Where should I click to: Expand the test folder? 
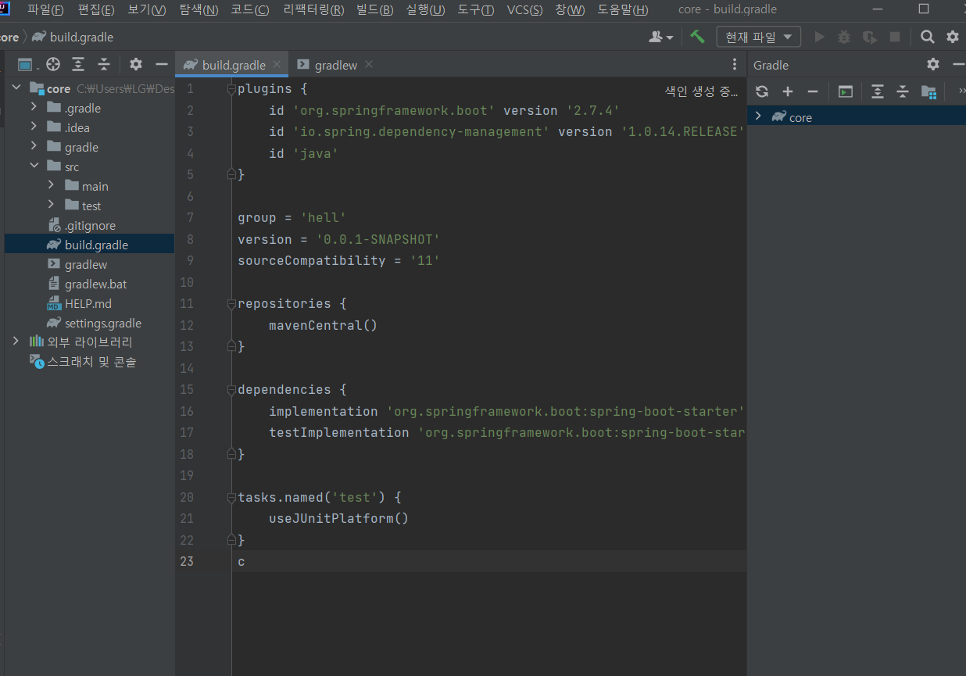(51, 206)
